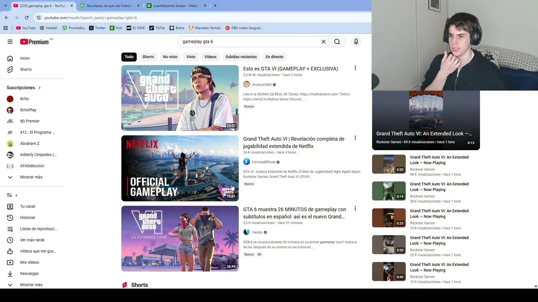Viewport: 538px width, 302px height.
Task: Expand the Suscripciones section
Action: (24, 88)
